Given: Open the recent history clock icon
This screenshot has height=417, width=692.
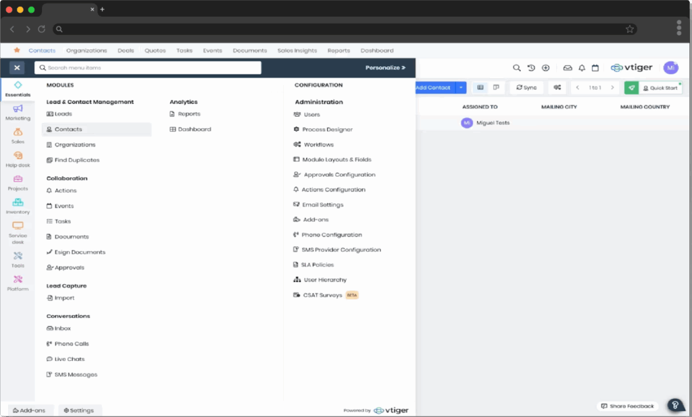Looking at the screenshot, I should (531, 68).
